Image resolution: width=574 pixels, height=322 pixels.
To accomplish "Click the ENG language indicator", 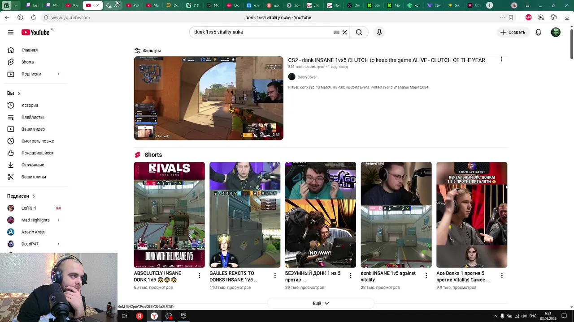I will pos(533,316).
